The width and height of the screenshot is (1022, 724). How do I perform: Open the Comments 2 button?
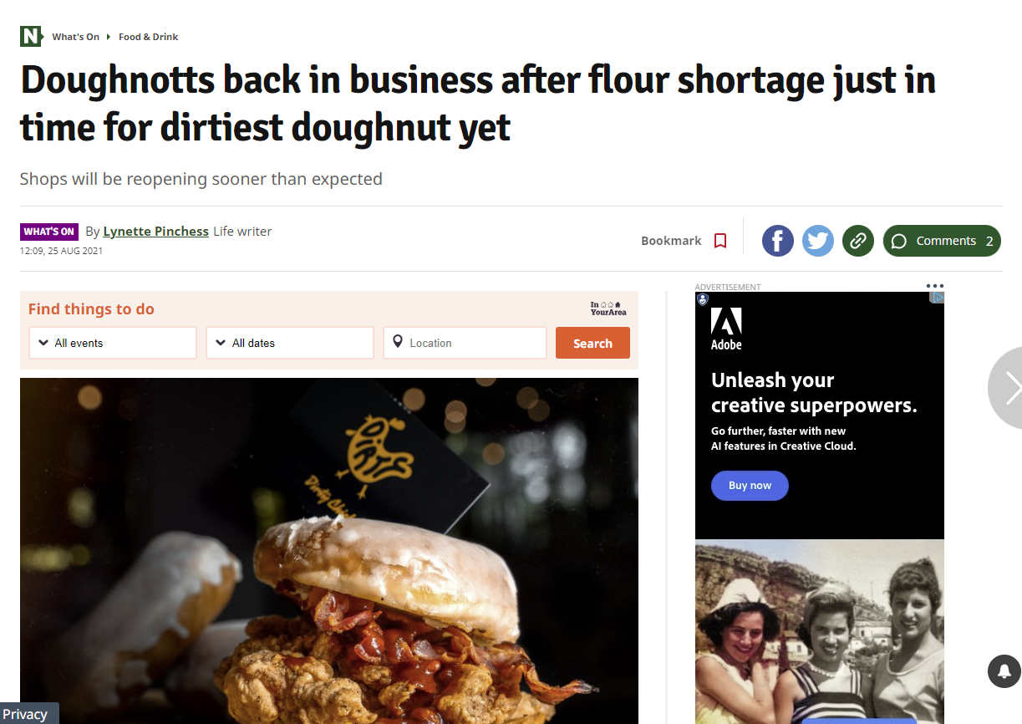click(x=942, y=241)
